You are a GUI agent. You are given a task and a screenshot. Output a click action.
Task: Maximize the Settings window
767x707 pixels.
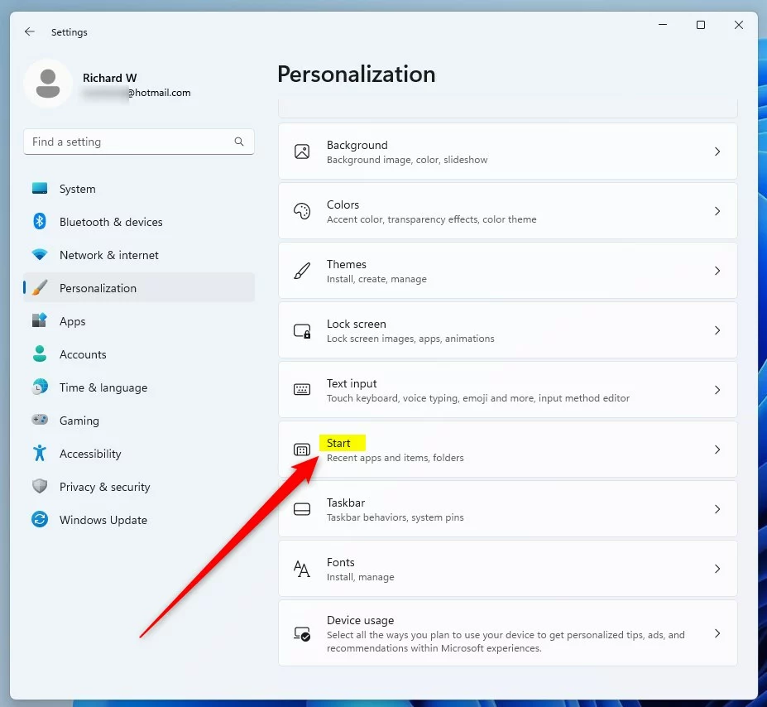pos(701,25)
